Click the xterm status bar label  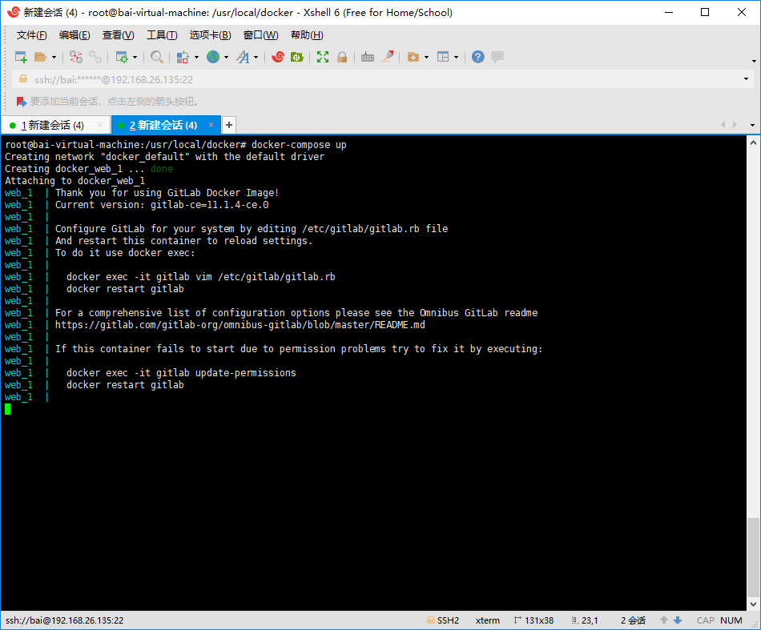pos(487,620)
